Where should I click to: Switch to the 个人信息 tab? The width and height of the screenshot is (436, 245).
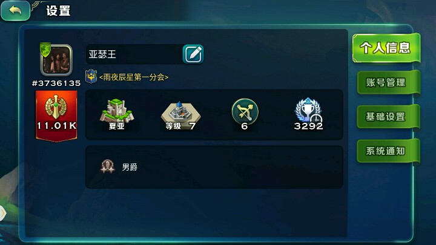pos(386,48)
